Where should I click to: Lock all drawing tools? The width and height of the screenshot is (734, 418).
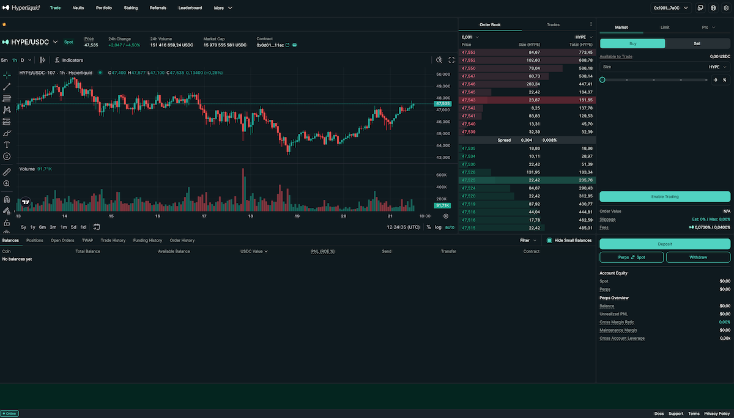pos(7,222)
